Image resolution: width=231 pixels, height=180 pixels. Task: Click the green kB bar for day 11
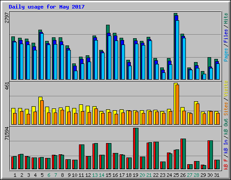83,157
